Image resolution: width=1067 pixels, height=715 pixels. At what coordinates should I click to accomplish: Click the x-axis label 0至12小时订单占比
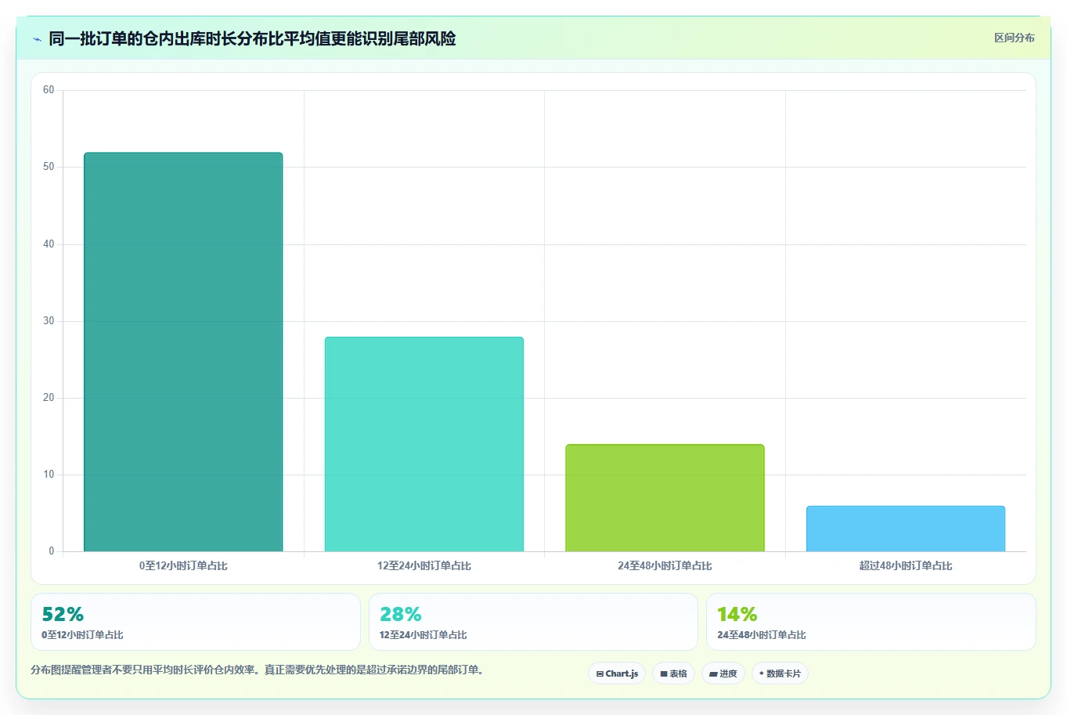pos(183,565)
